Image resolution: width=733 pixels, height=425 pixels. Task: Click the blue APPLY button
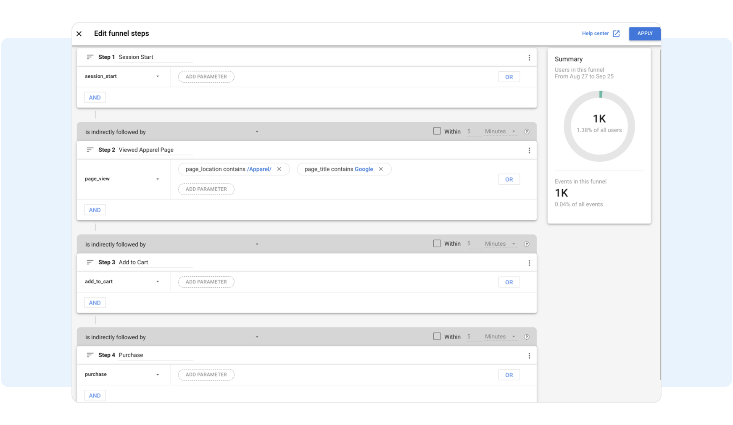tap(644, 34)
